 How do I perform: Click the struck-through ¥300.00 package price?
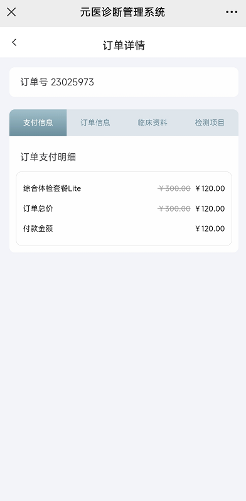pos(174,188)
